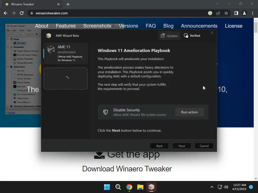Open the Versions nav link

[128, 26]
